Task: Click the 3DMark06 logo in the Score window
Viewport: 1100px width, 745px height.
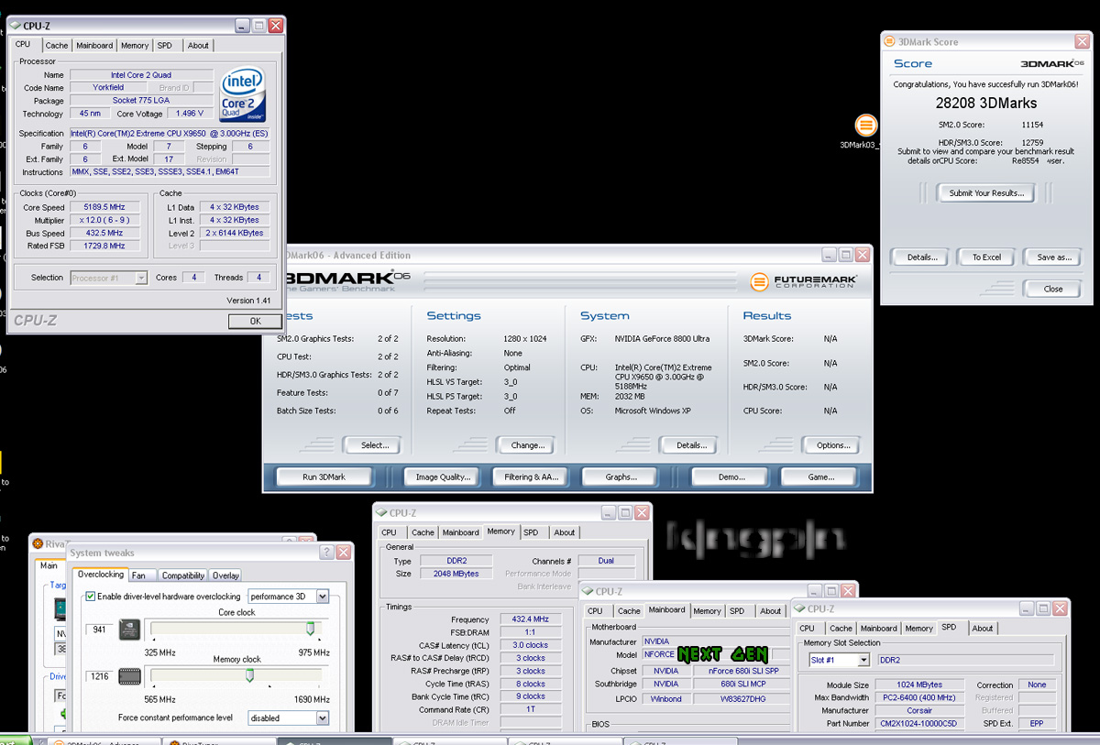Action: click(1052, 63)
